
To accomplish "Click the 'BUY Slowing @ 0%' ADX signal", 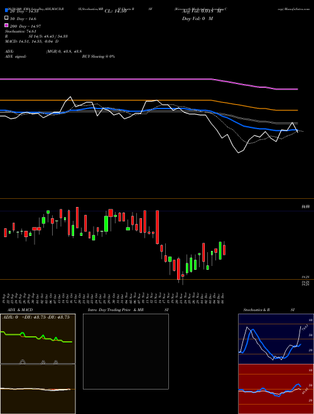I will click(x=99, y=56).
